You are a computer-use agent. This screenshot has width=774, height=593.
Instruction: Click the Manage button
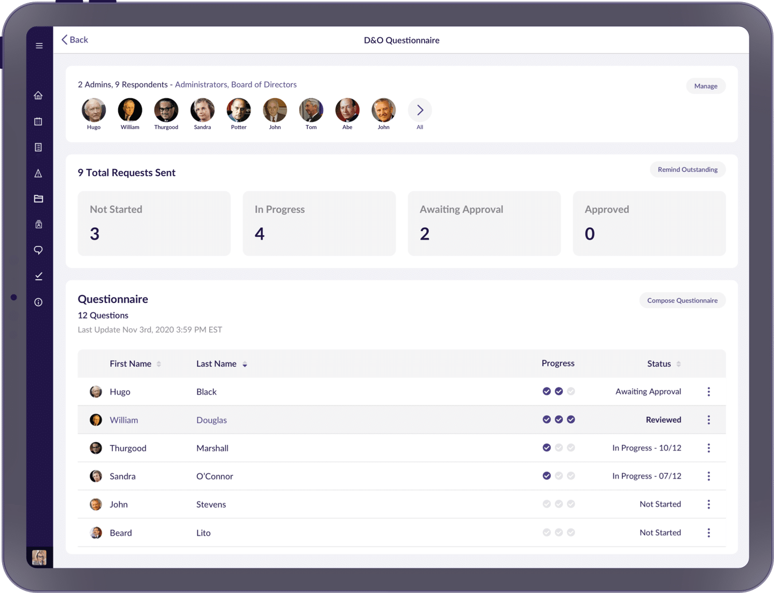[x=705, y=86]
